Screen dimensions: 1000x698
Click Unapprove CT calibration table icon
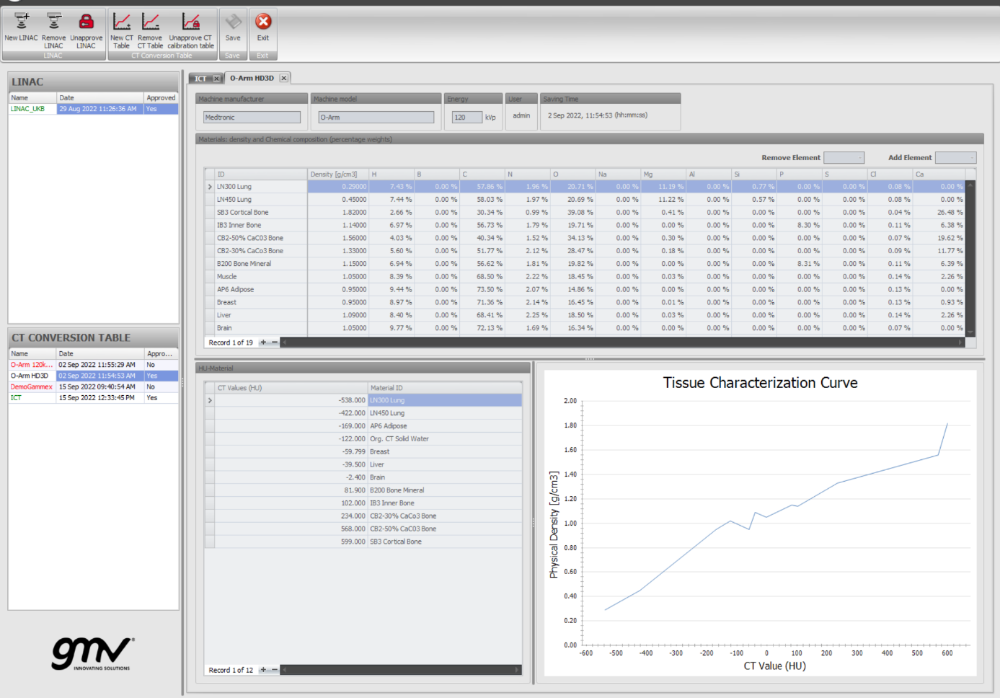[x=190, y=22]
